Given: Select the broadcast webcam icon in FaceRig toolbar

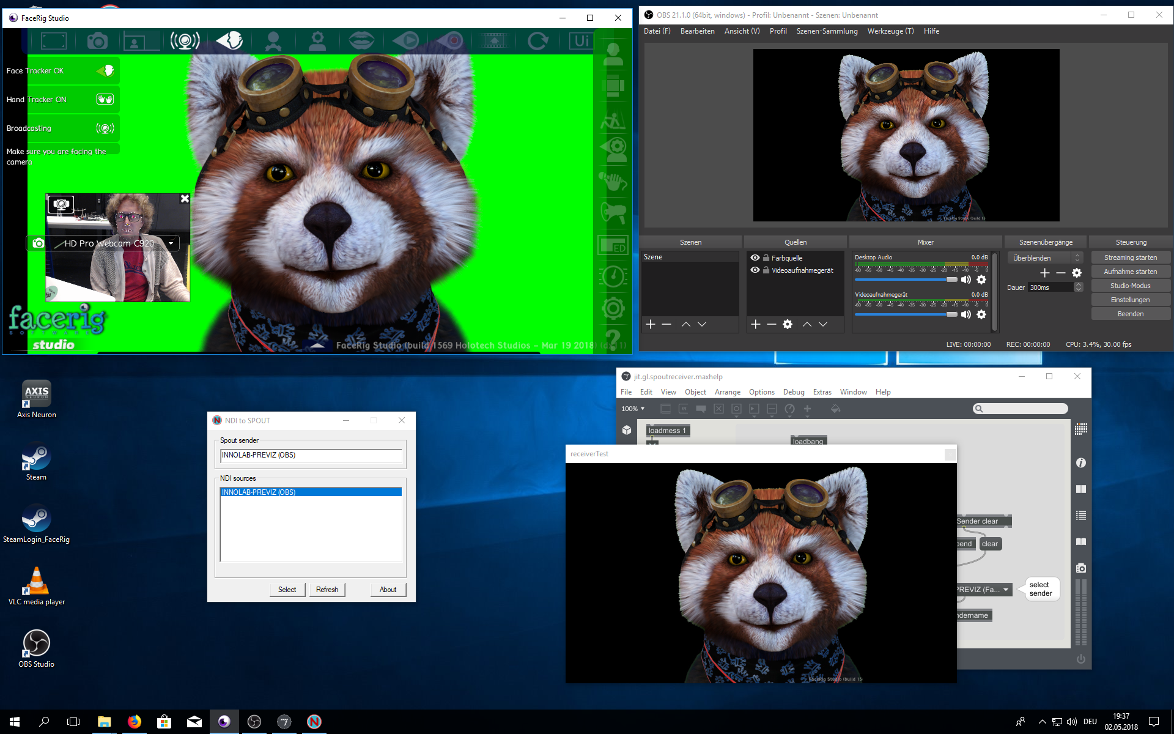Looking at the screenshot, I should pyautogui.click(x=185, y=41).
